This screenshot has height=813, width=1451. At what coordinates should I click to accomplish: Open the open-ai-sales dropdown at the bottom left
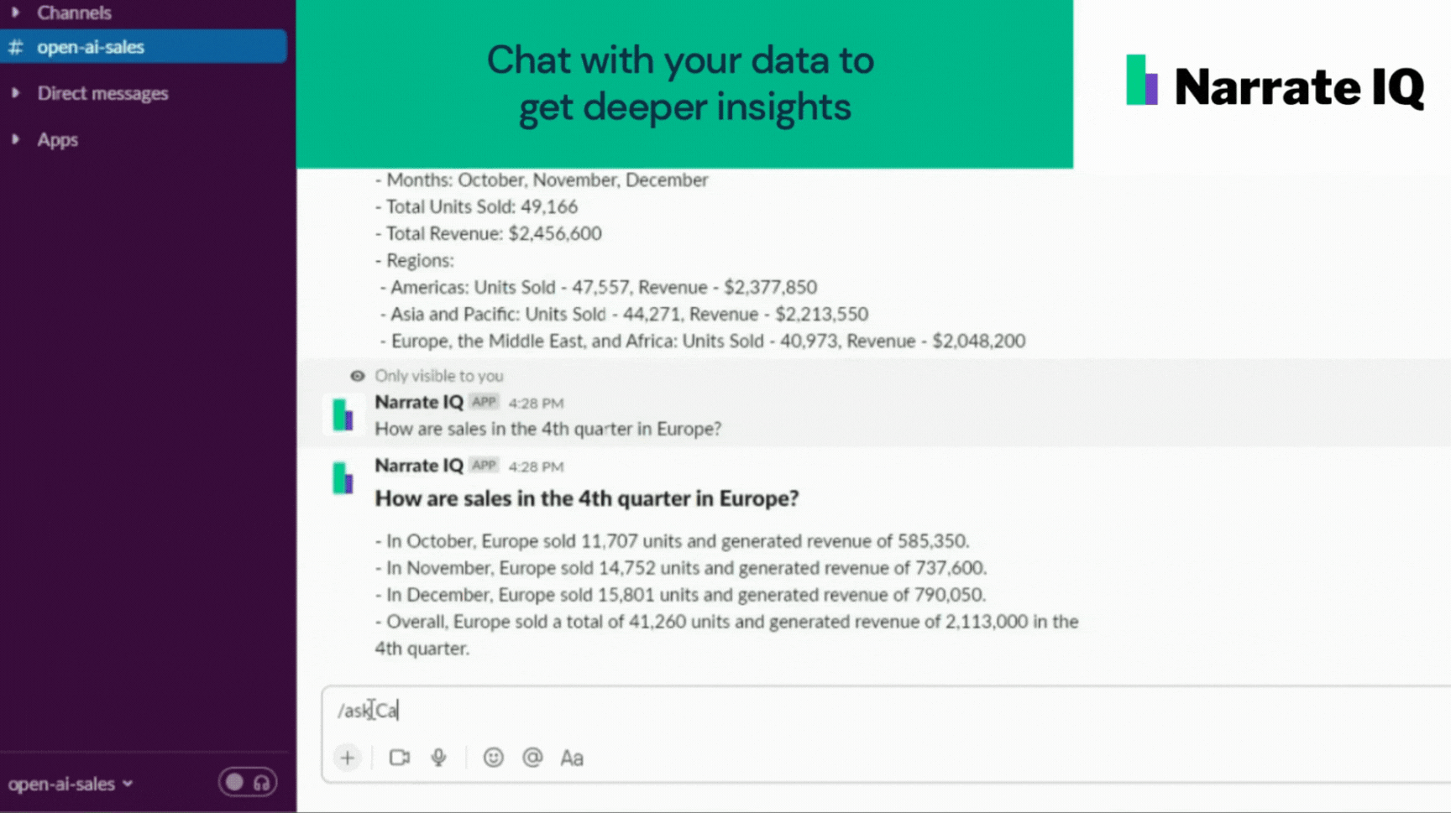(x=71, y=784)
